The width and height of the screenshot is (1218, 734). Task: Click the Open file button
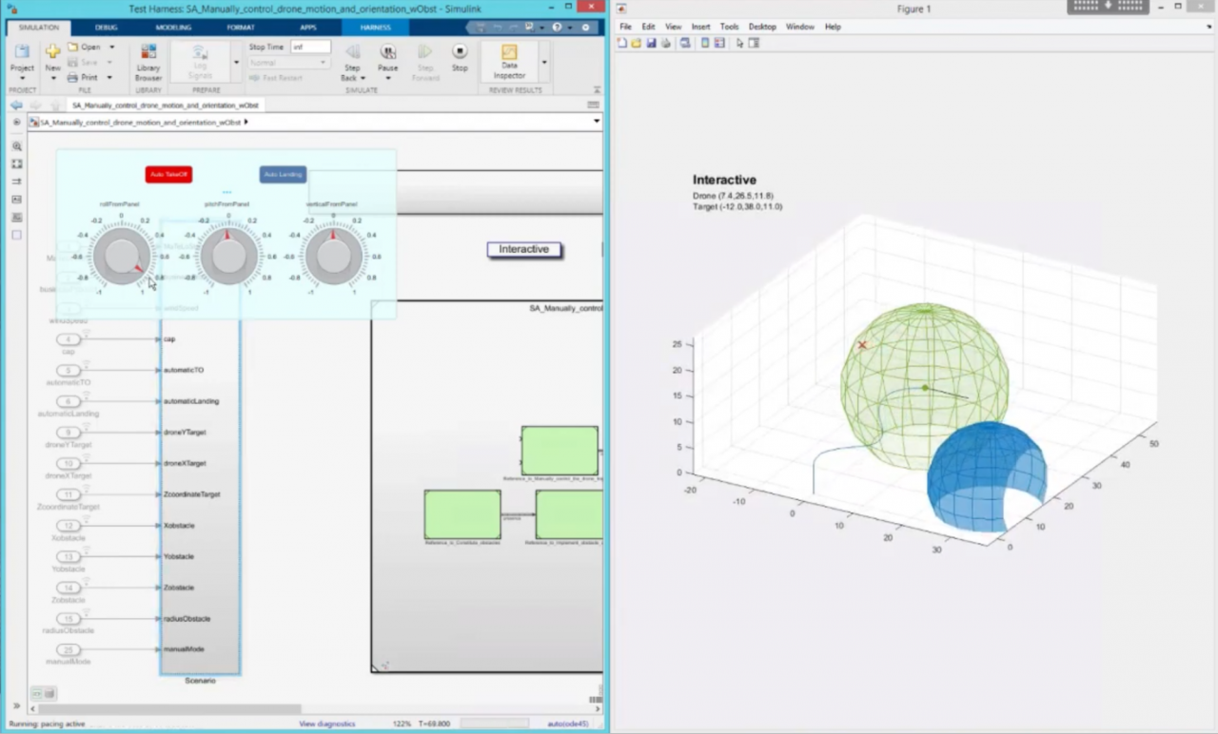[x=86, y=47]
